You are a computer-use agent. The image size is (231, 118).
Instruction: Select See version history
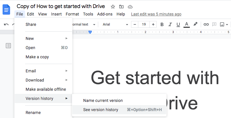pyautogui.click(x=101, y=110)
